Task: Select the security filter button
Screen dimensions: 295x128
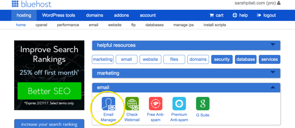Action: pyautogui.click(x=222, y=59)
